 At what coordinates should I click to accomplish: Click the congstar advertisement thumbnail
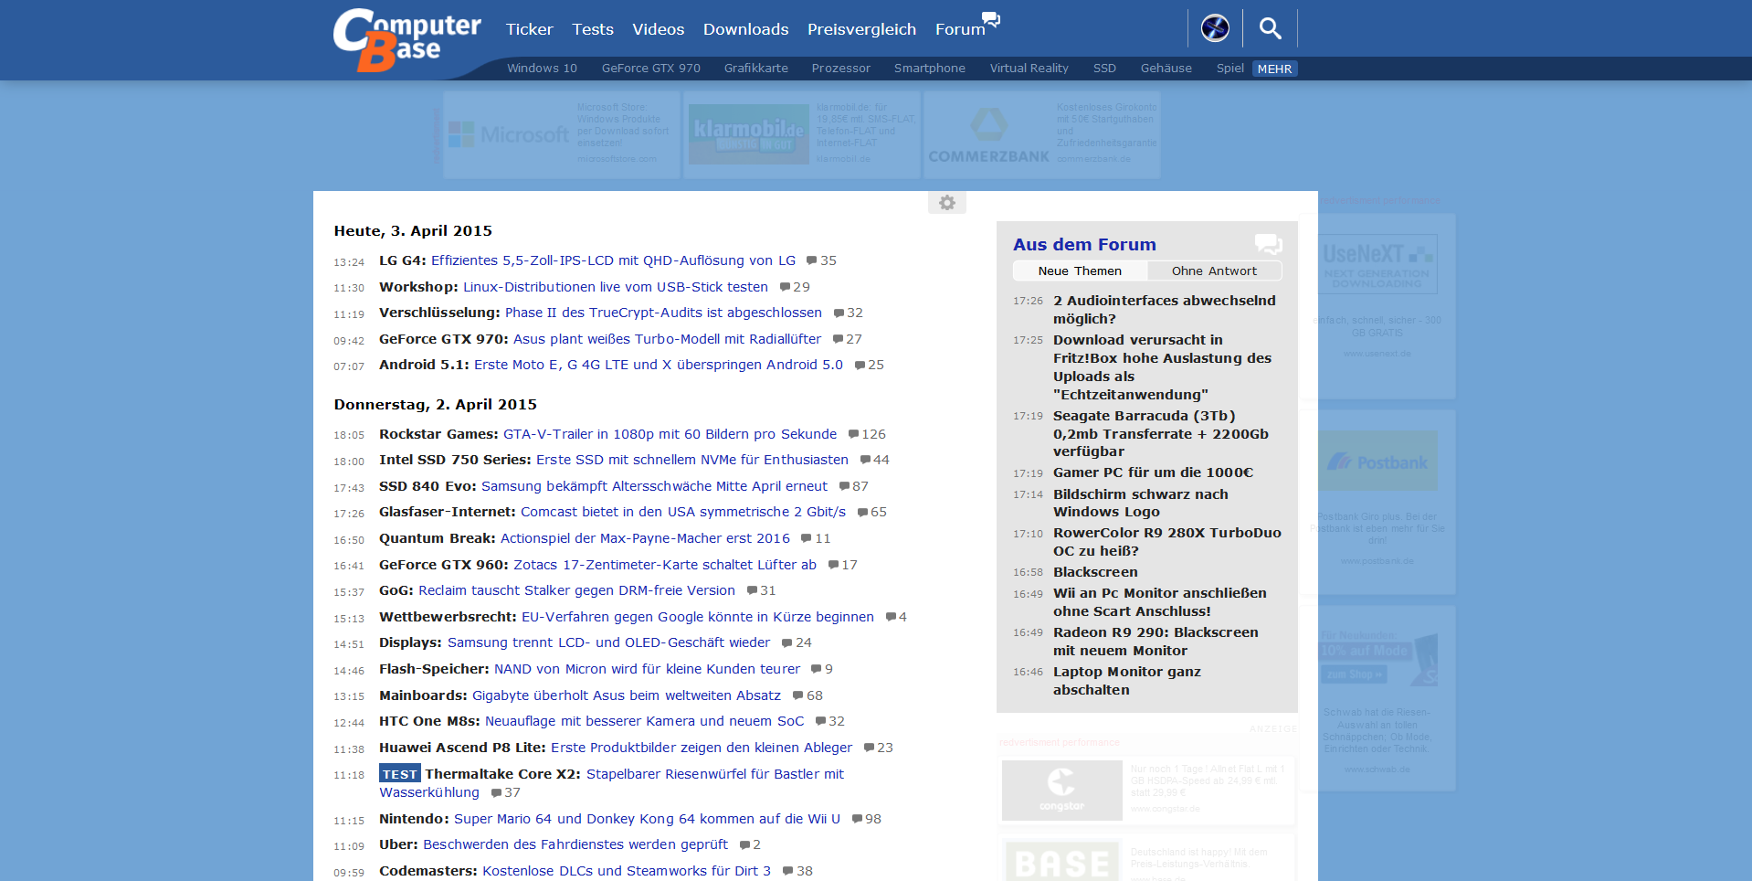[1062, 791]
